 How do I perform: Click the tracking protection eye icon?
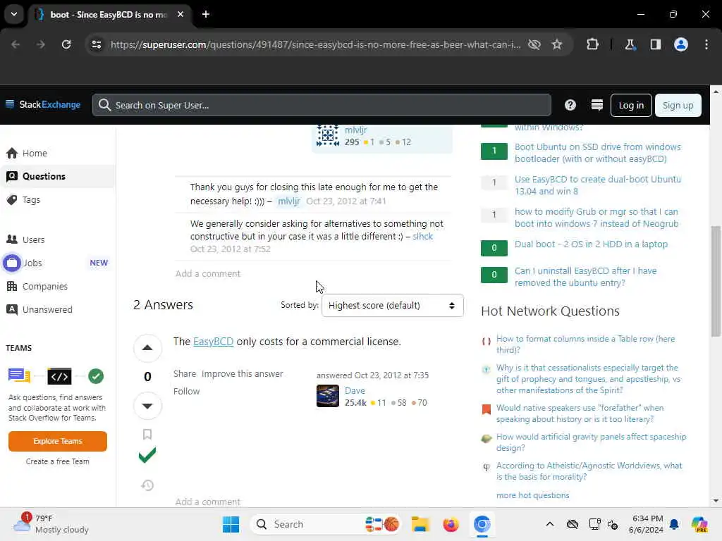[x=534, y=44]
